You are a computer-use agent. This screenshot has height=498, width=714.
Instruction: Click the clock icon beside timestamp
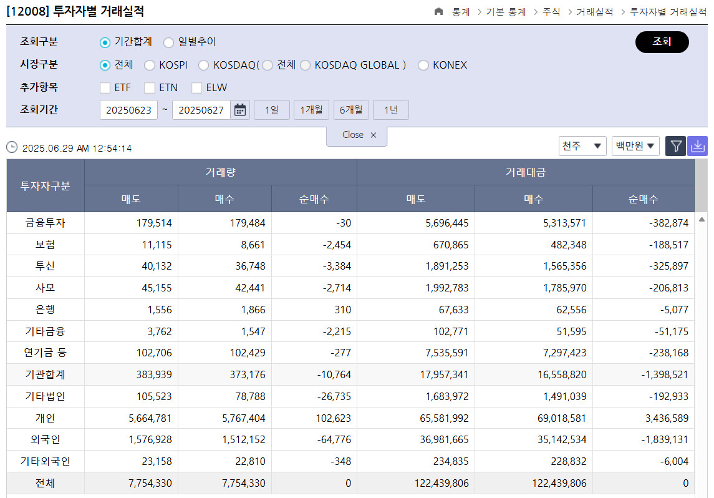12,147
